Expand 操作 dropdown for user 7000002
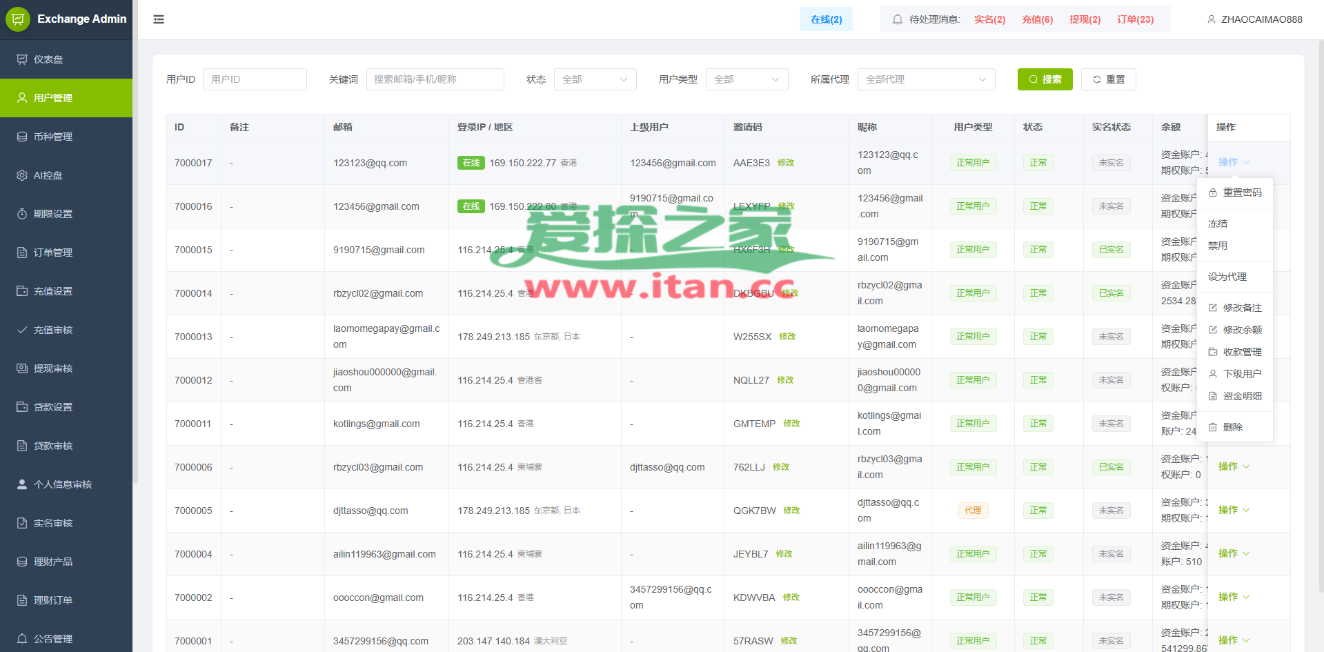This screenshot has width=1324, height=652. [1234, 597]
